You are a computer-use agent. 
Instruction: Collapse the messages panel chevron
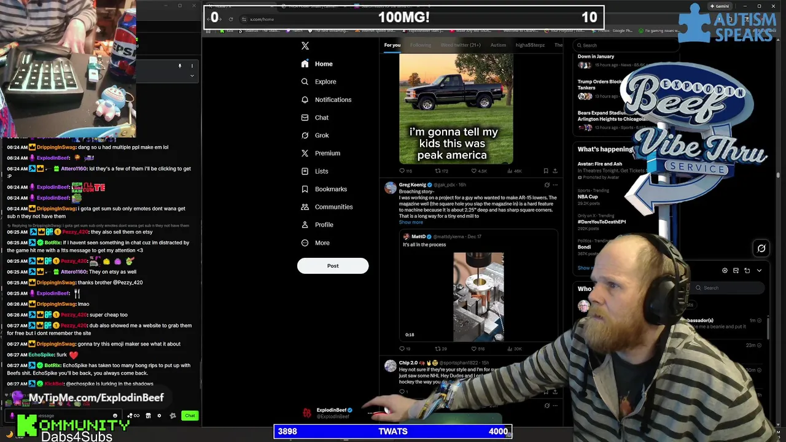[759, 271]
